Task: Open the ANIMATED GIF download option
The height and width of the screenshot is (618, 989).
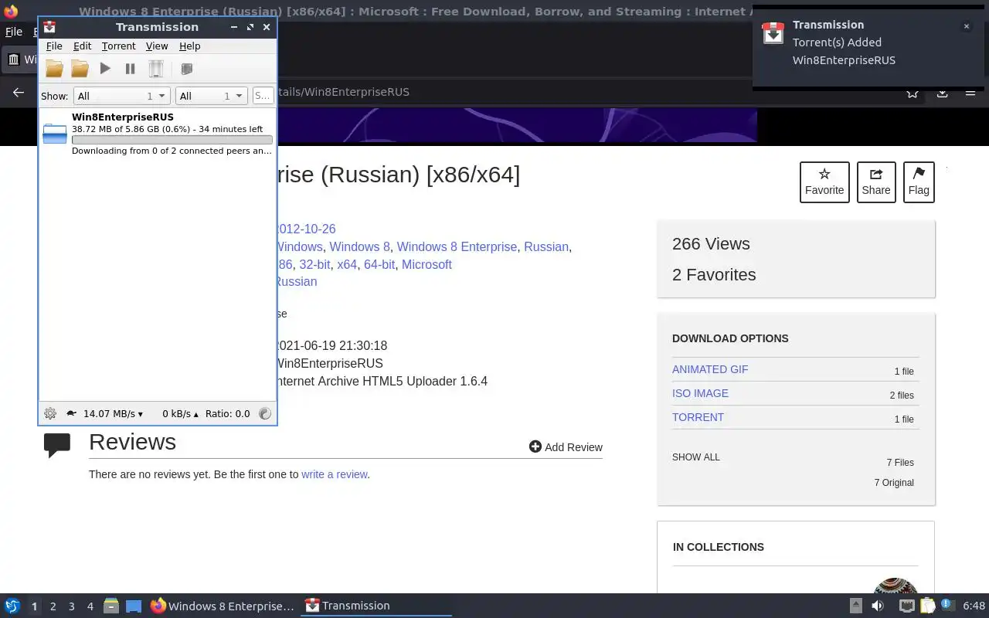Action: 710,369
